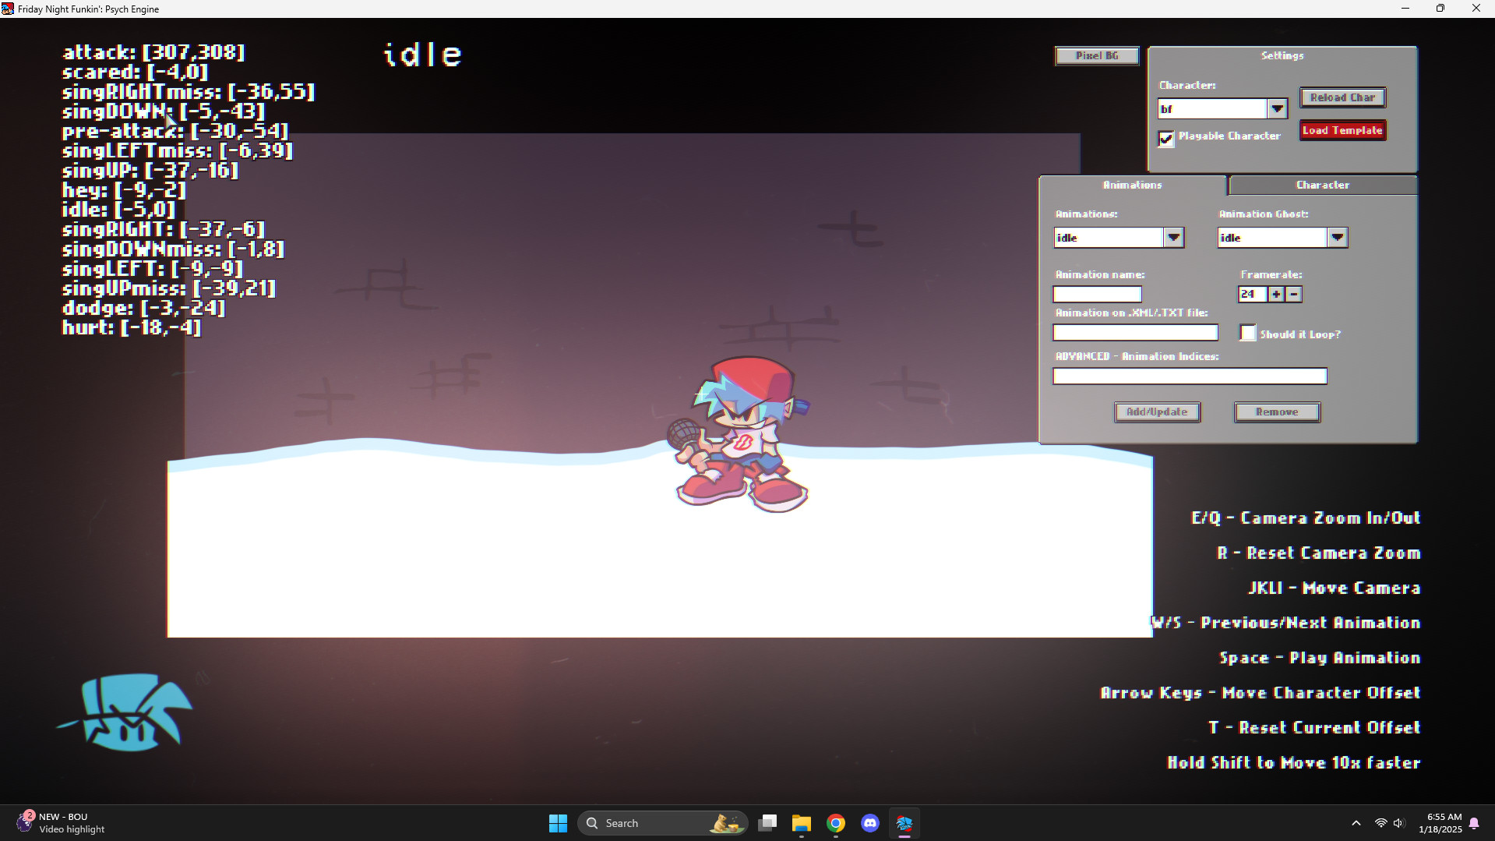Click the volume speaker icon

1399,823
